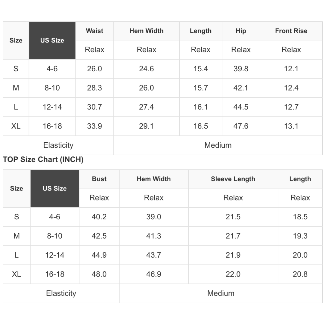Select bust value 44.9 for size L
The height and width of the screenshot is (325, 325).
click(x=99, y=255)
